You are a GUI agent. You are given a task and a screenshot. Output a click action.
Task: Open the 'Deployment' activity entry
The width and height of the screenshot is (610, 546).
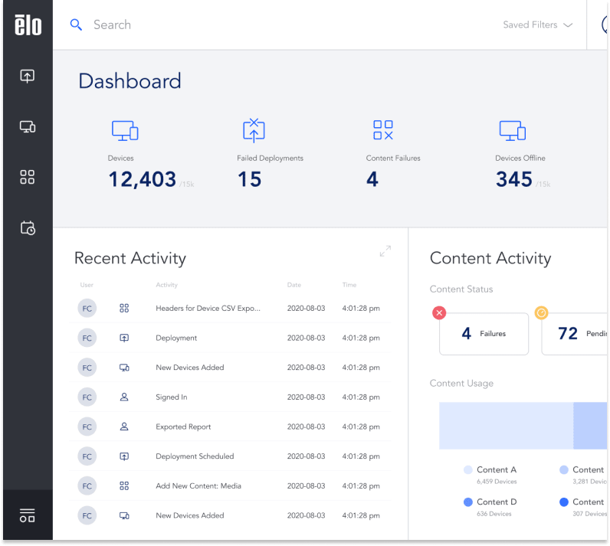click(176, 338)
